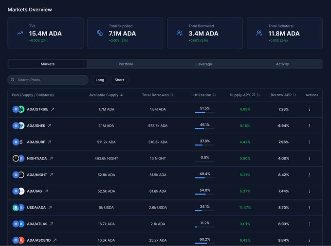The image size is (331, 246).
Task: Open the ADA/STRIKE pool name
Action: coord(37,109)
